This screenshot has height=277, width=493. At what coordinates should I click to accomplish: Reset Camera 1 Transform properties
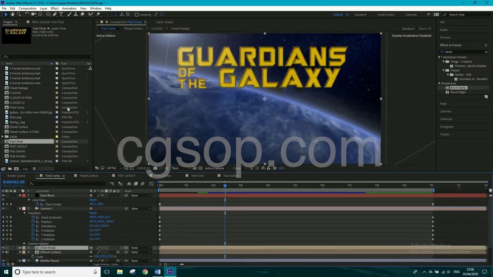[x=93, y=213]
